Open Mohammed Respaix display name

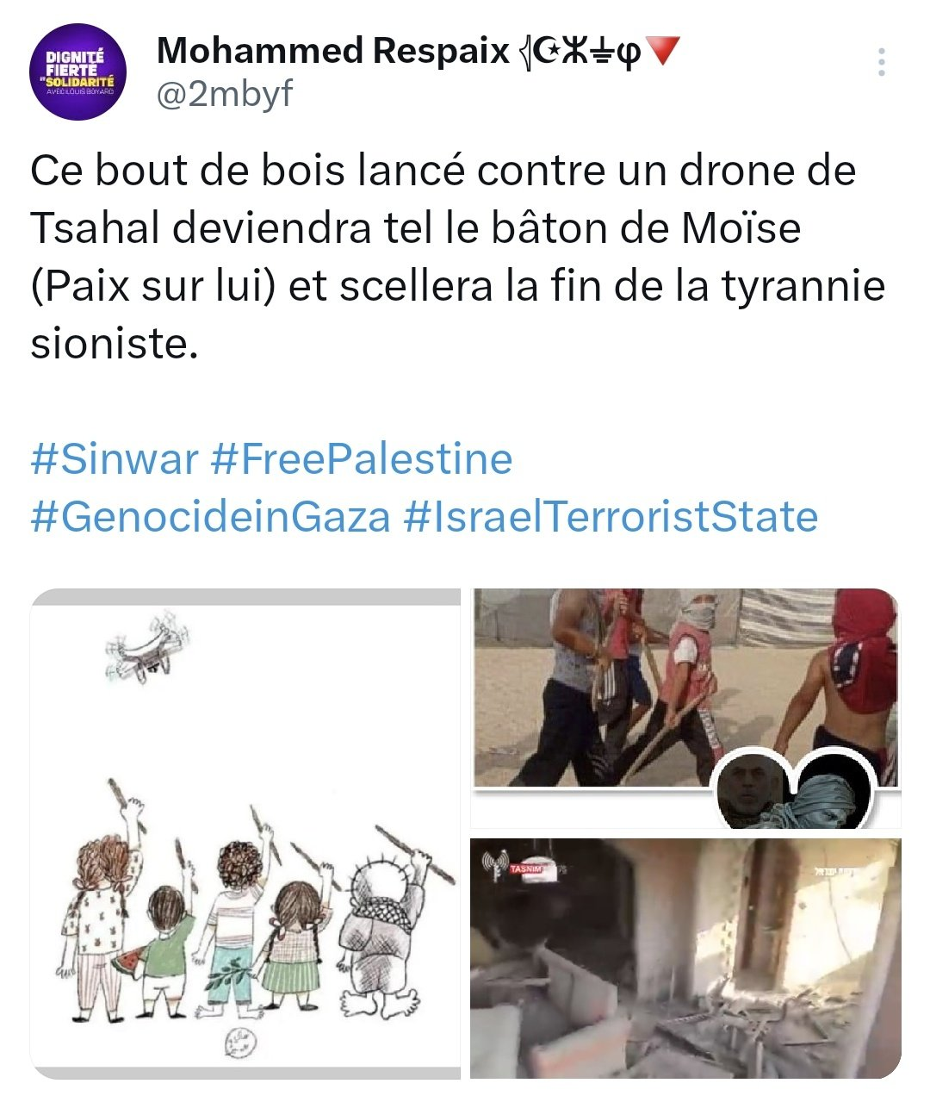[334, 51]
